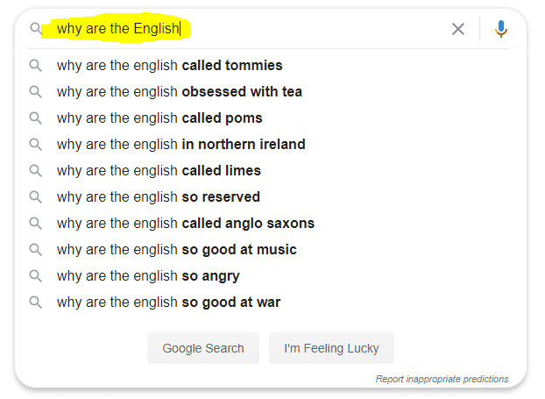Pick suggestion 'why are the english called poms'
545x399 pixels.
click(x=159, y=118)
